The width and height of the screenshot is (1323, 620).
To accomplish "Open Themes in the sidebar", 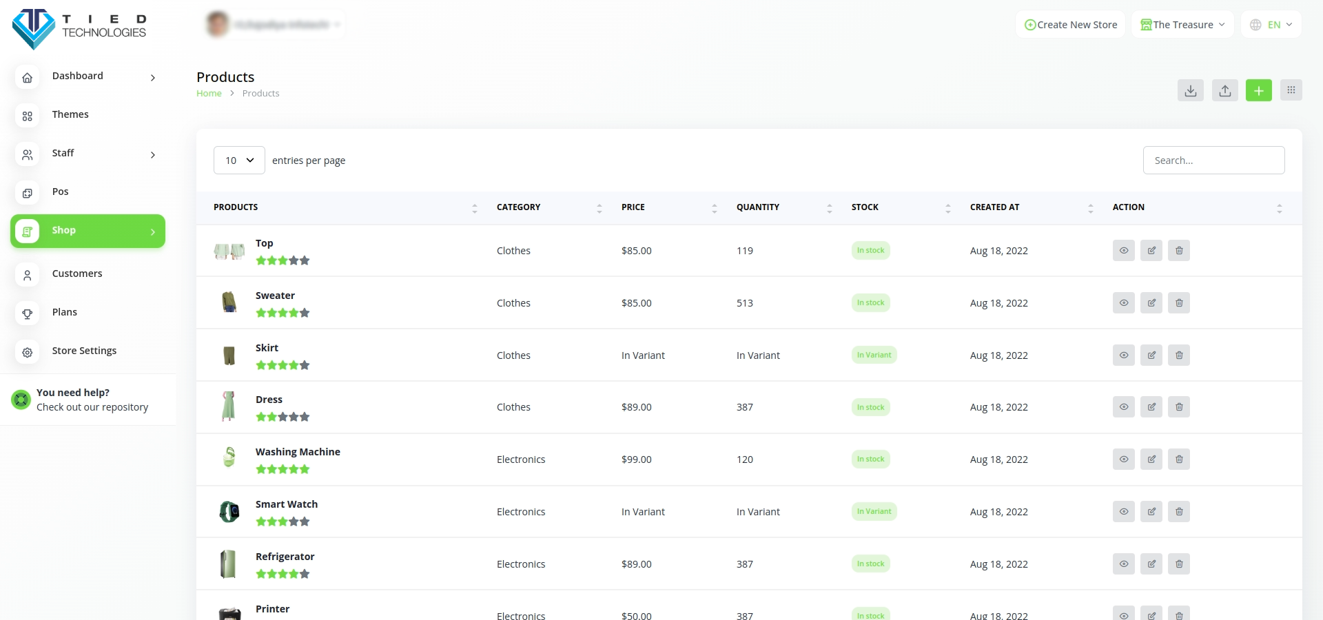I will click(70, 115).
